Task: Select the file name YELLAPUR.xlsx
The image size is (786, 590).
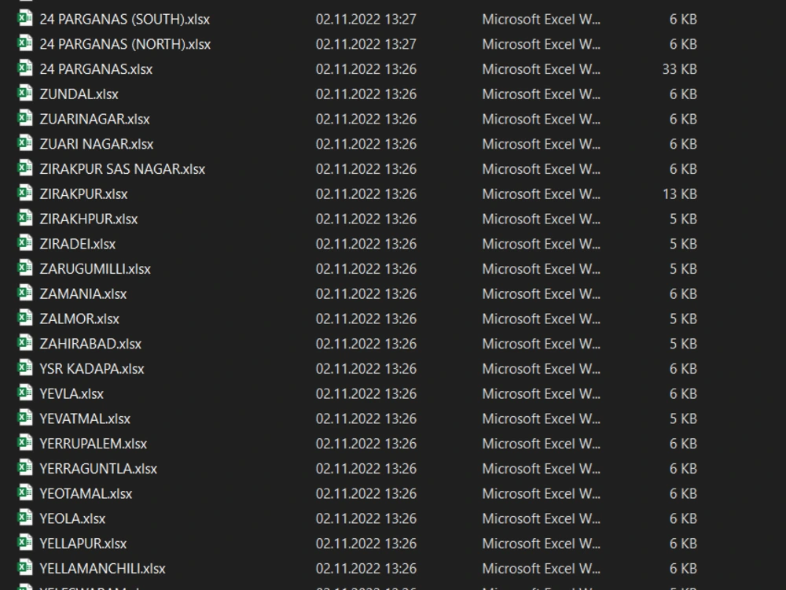Action: pos(83,544)
